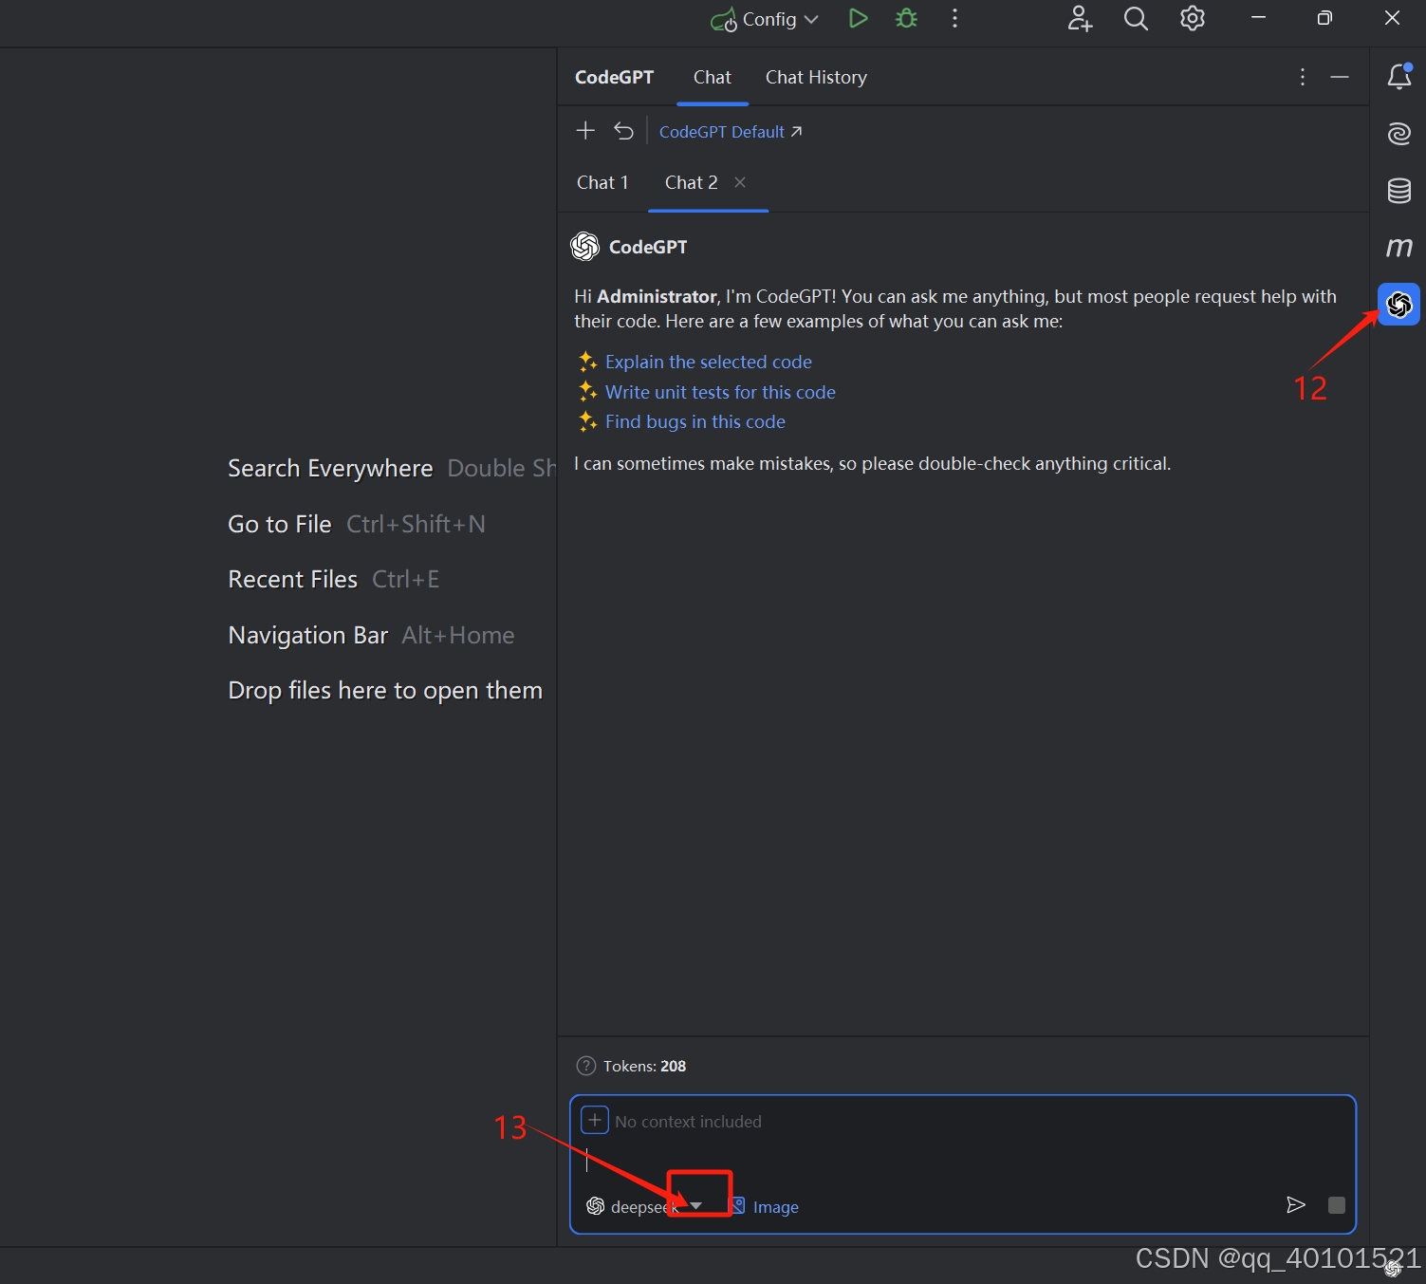The width and height of the screenshot is (1426, 1284).
Task: Switch to the Chat History tab
Action: tap(816, 77)
